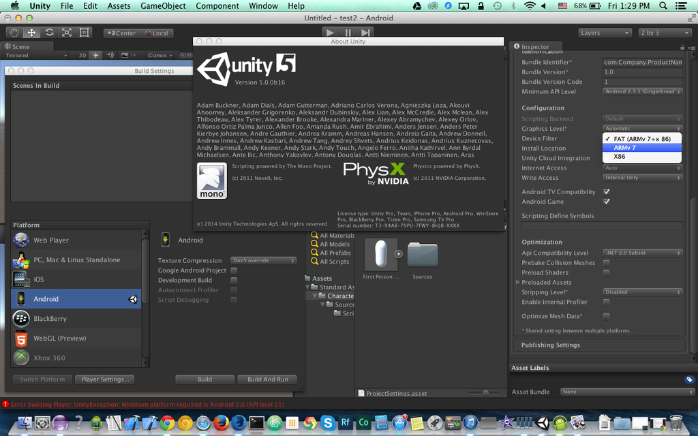The width and height of the screenshot is (698, 436).
Task: Click the All Models search filter
Action: (330, 245)
